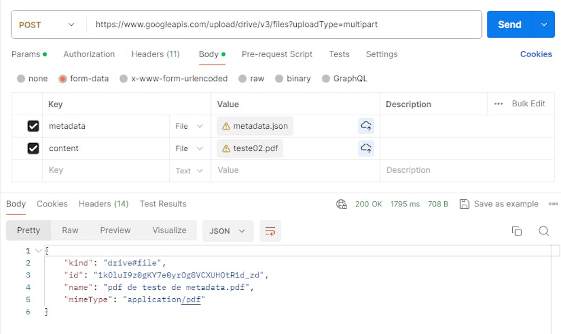Uncheck the metadata form-data row
Viewport: 561px width, 334px height.
tap(33, 126)
